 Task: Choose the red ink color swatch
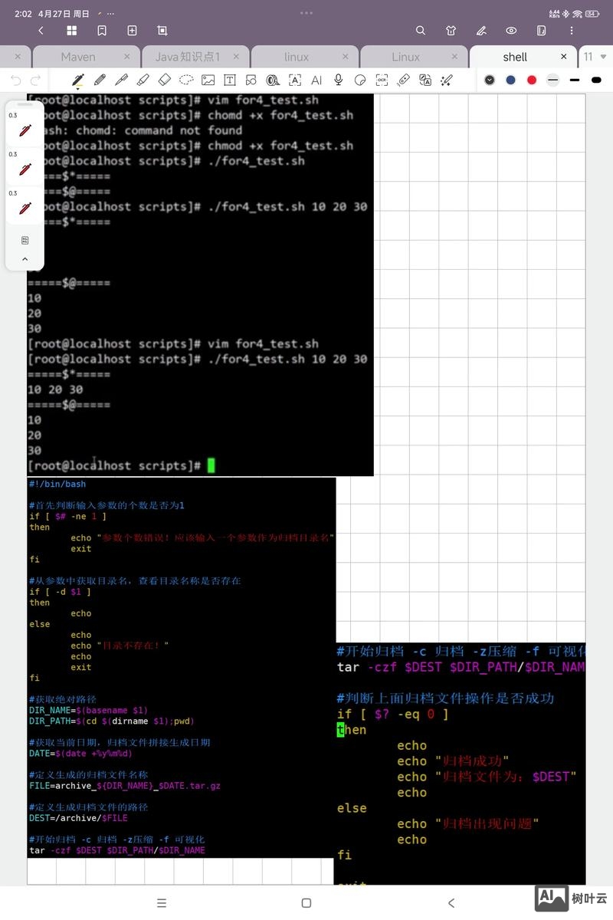(532, 80)
